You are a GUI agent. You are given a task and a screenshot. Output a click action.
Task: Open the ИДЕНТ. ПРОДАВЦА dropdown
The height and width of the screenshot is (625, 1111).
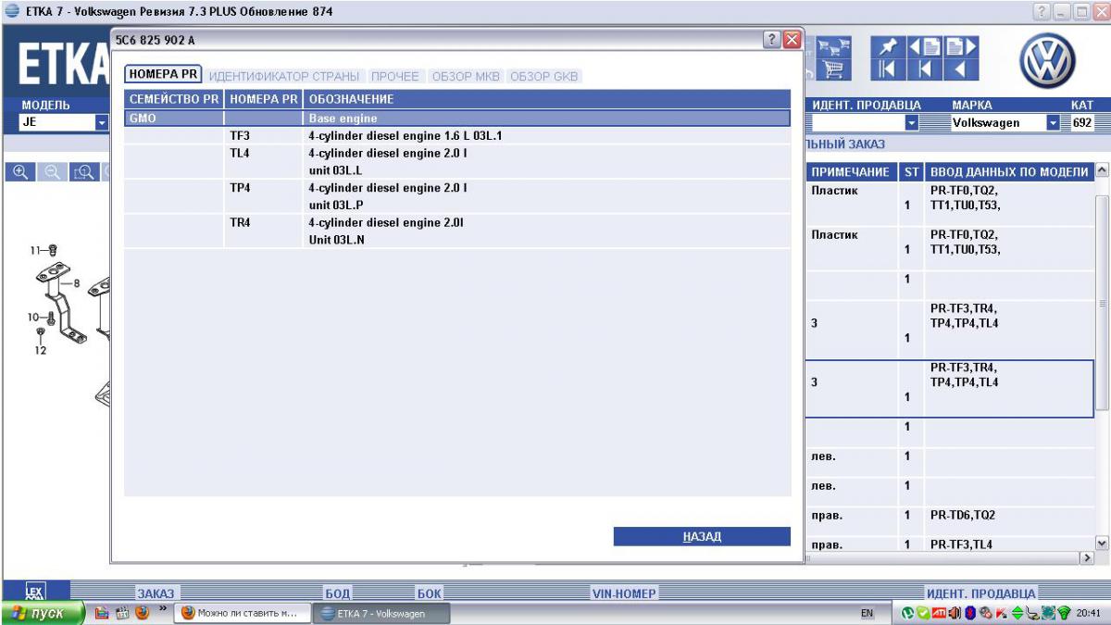(x=911, y=122)
